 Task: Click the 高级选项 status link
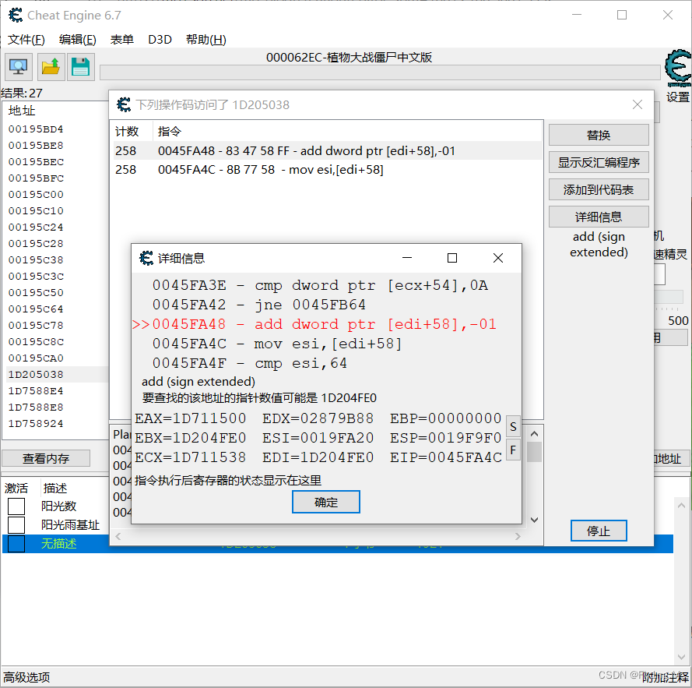(26, 677)
